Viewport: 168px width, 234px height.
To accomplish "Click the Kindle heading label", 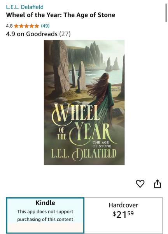I will click(x=45, y=203).
